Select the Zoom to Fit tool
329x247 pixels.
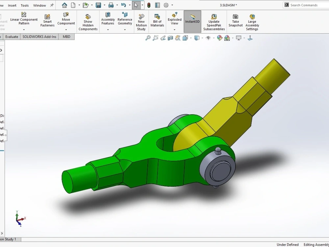[x=147, y=38]
